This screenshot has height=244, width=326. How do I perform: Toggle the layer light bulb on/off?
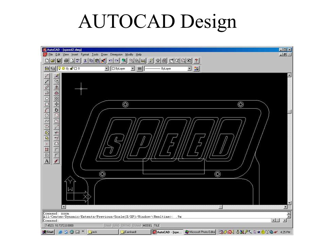(59, 68)
